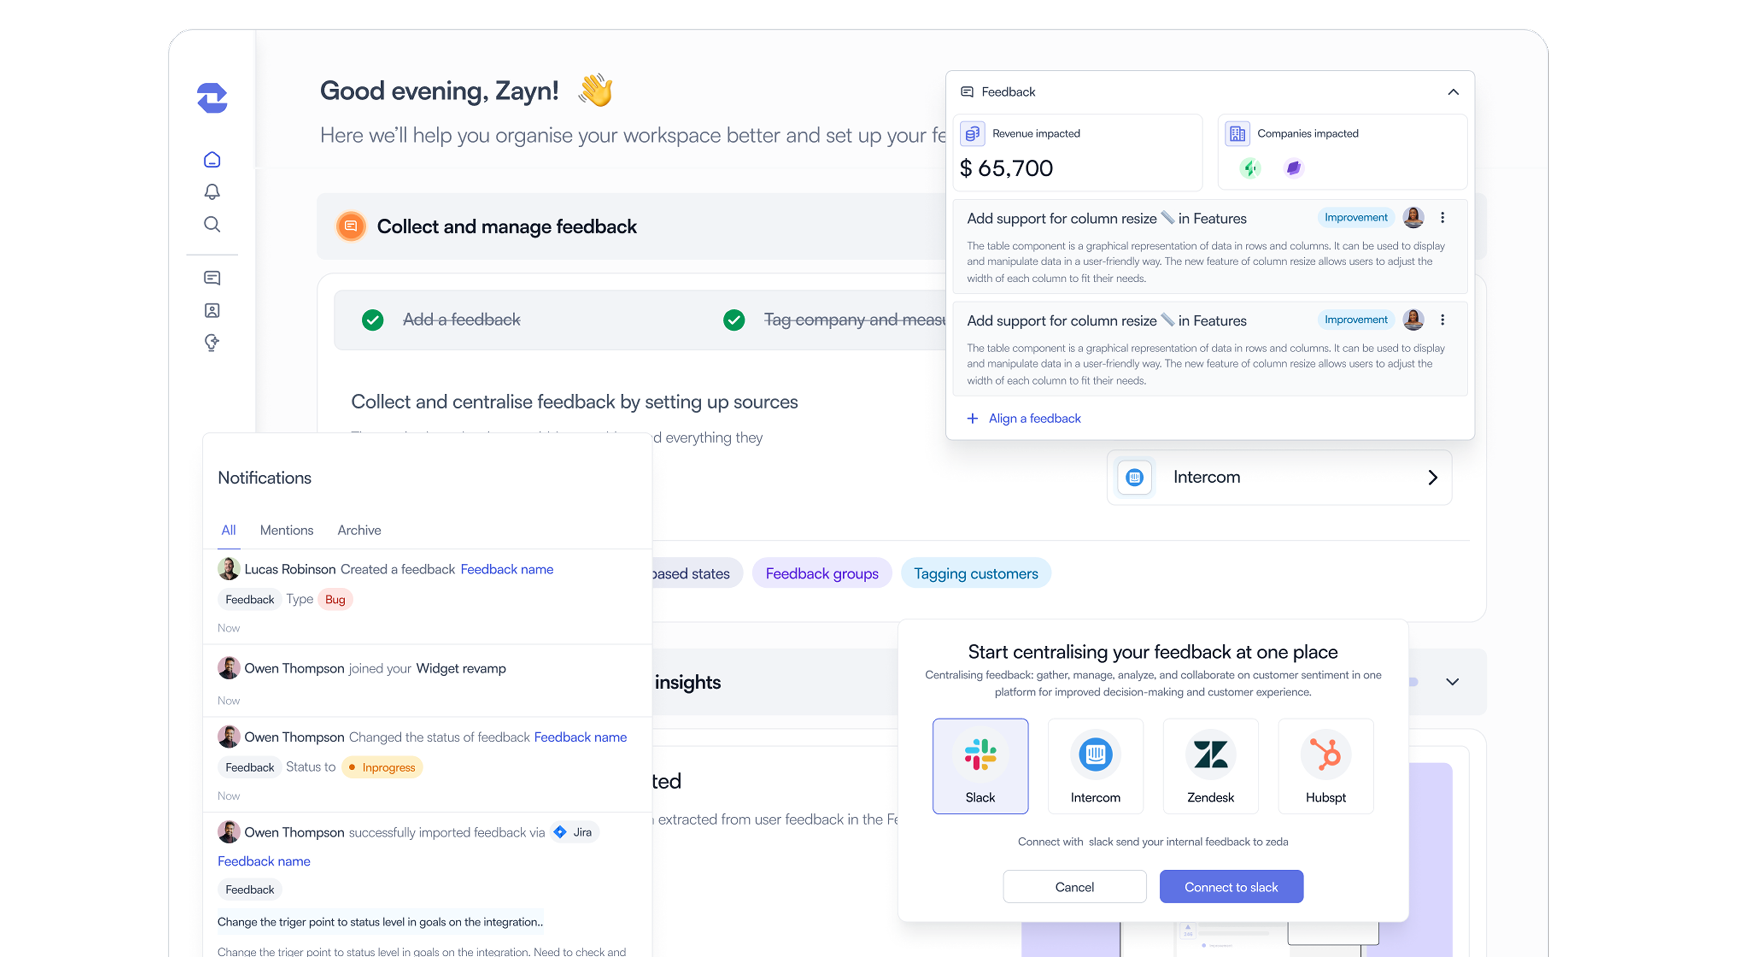Click the Good evening, Zayn! greeting

439,91
